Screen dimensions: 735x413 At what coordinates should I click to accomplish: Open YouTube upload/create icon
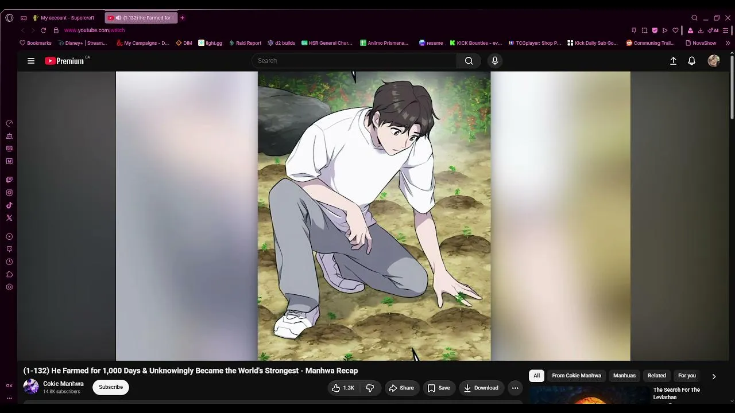(x=674, y=61)
